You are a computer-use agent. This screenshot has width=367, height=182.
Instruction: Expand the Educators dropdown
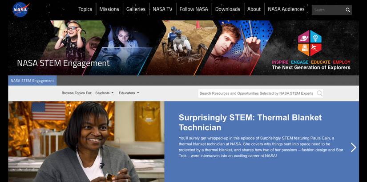129,93
